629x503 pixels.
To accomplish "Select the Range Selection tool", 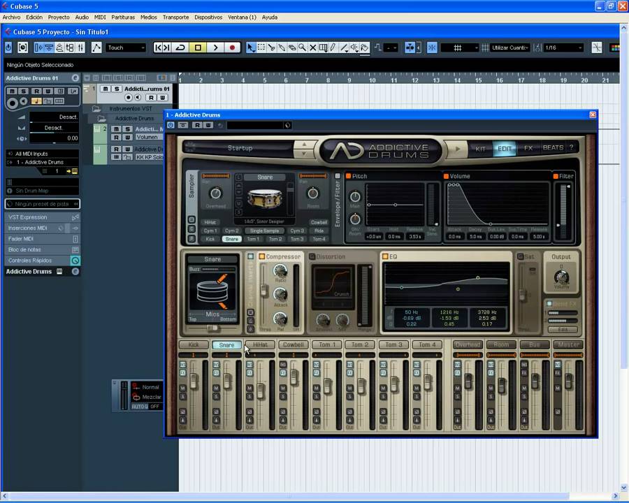I will tap(261, 48).
